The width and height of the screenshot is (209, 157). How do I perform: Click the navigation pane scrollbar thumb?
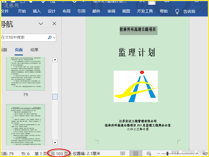pos(55,97)
